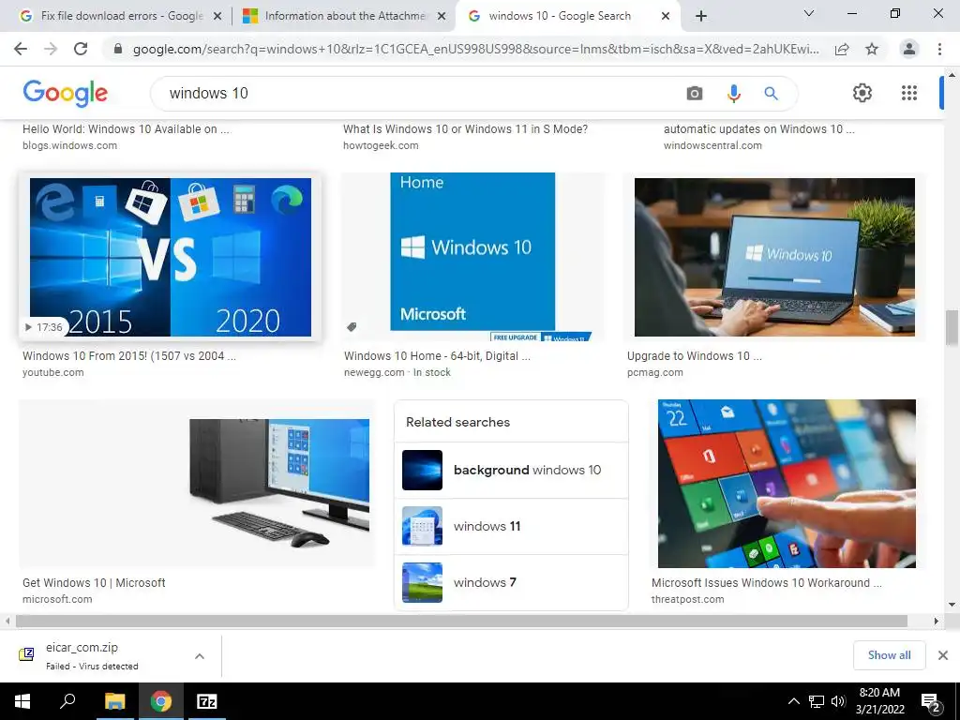
Task: Click the windows 7 related search thumbnail
Action: click(x=422, y=582)
